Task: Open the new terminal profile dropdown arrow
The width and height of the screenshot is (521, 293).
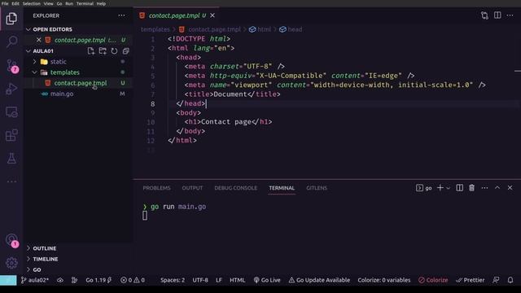Action: (449, 188)
